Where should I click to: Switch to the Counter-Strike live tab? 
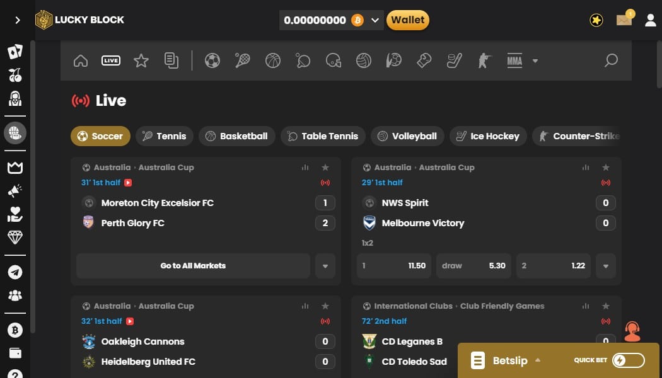click(x=576, y=136)
